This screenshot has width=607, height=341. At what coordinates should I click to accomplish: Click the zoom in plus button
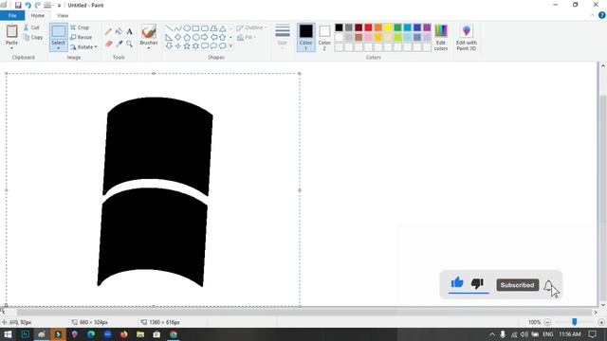coord(601,322)
